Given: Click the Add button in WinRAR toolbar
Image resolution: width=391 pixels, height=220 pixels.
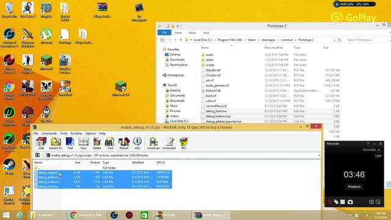Looking at the screenshot, I should coord(41,144).
